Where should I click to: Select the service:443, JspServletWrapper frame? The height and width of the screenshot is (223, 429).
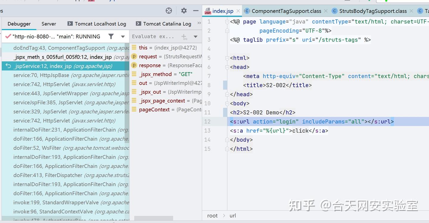[66, 93]
